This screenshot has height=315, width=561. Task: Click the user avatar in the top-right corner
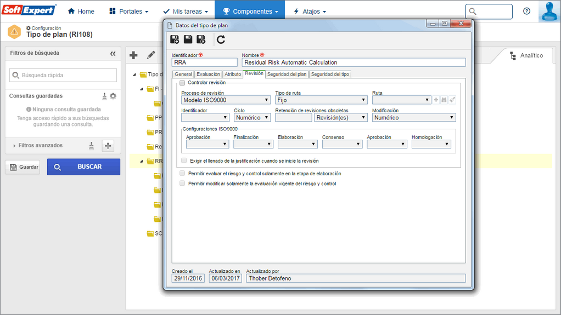tap(549, 12)
